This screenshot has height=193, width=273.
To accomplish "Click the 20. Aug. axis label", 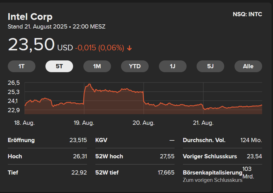I will click(143, 123).
